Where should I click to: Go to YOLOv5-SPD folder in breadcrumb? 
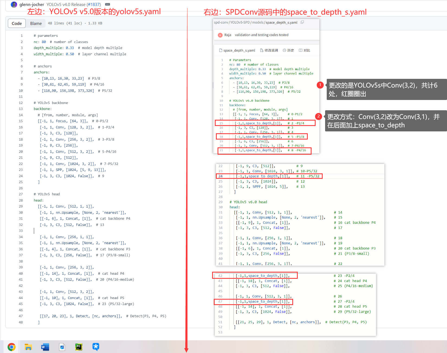240,22
